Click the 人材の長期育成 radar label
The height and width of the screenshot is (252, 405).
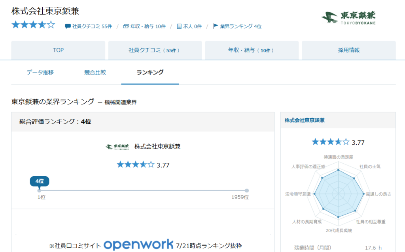click(x=307, y=222)
